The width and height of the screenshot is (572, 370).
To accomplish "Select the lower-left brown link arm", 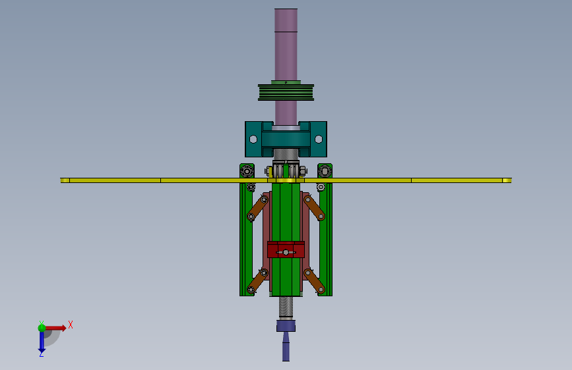I will (x=257, y=281).
